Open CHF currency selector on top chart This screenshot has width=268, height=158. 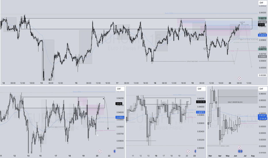pyautogui.click(x=262, y=3)
